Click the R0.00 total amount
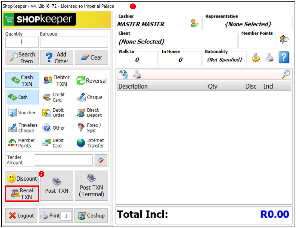The width and height of the screenshot is (296, 228). (275, 215)
